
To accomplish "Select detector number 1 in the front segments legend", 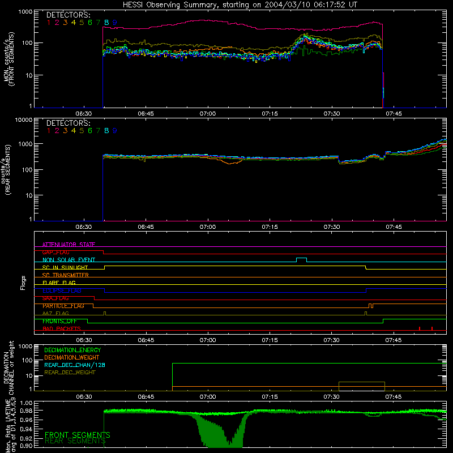I will 49,23.
